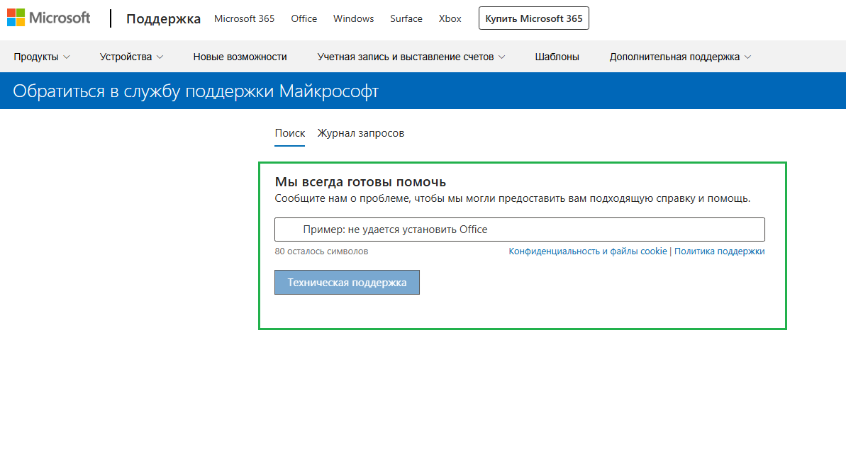Select Surface in the top navigation
Screen dimensions: 846x459
(406, 18)
